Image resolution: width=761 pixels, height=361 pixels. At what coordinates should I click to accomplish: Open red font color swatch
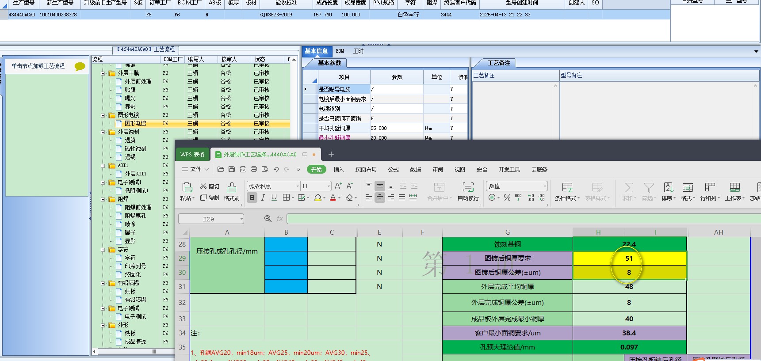333,198
